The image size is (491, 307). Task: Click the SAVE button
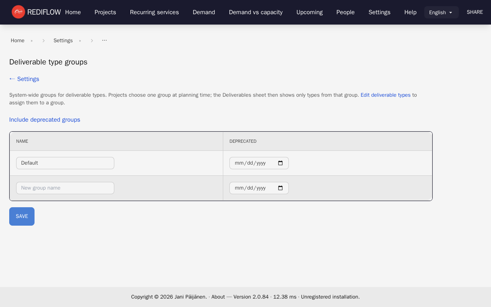tap(21, 216)
